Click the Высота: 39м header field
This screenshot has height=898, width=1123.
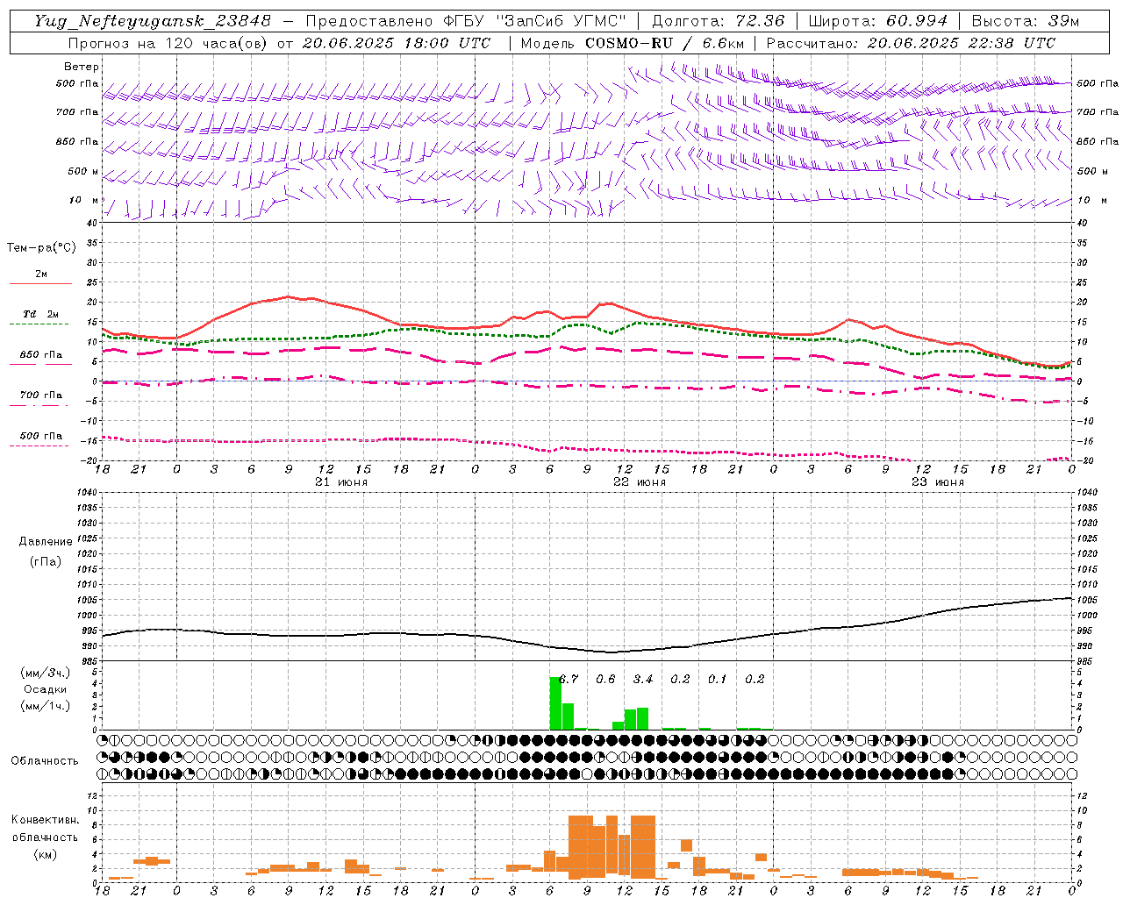click(1025, 21)
